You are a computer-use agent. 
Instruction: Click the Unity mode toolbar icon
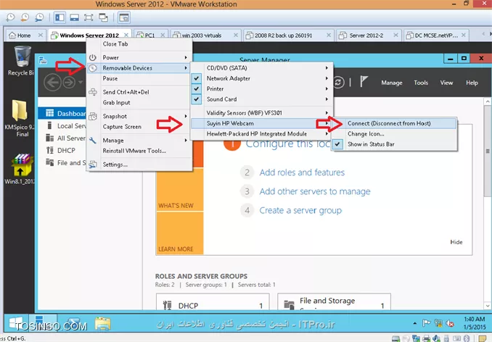tap(103, 17)
